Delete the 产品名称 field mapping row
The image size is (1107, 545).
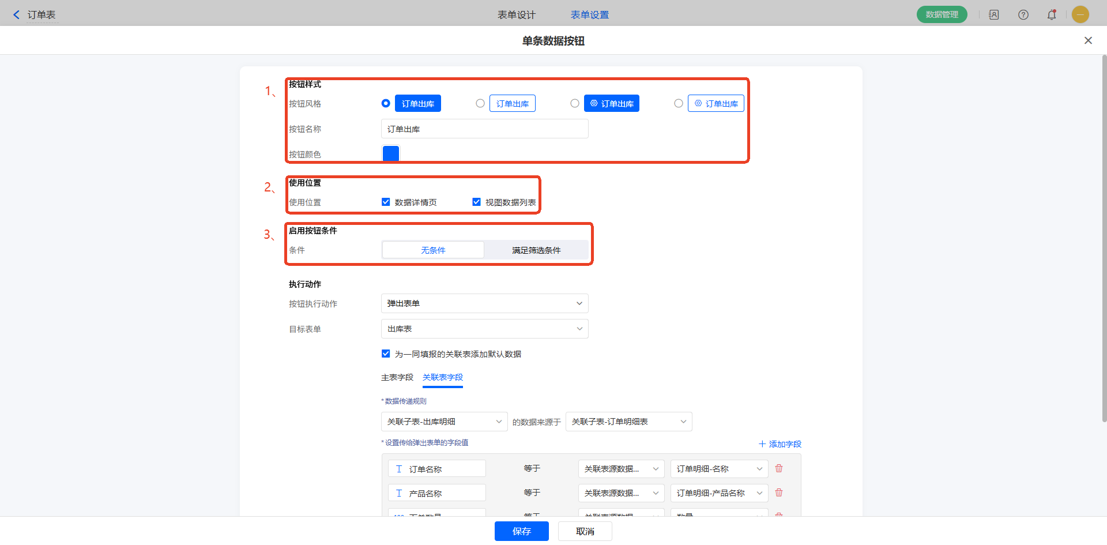click(779, 493)
